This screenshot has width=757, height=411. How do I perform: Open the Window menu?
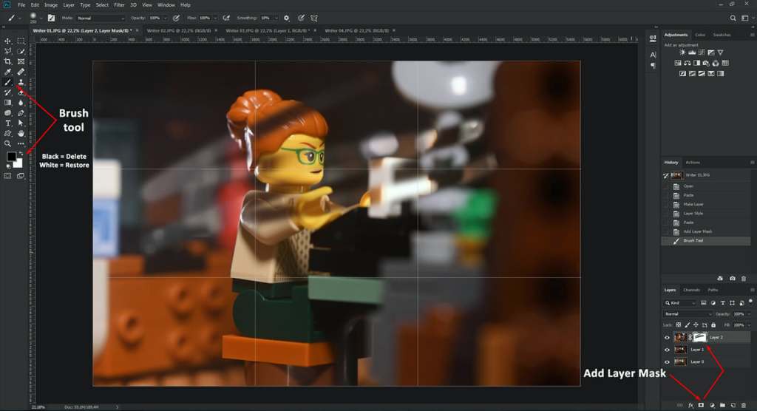[166, 5]
